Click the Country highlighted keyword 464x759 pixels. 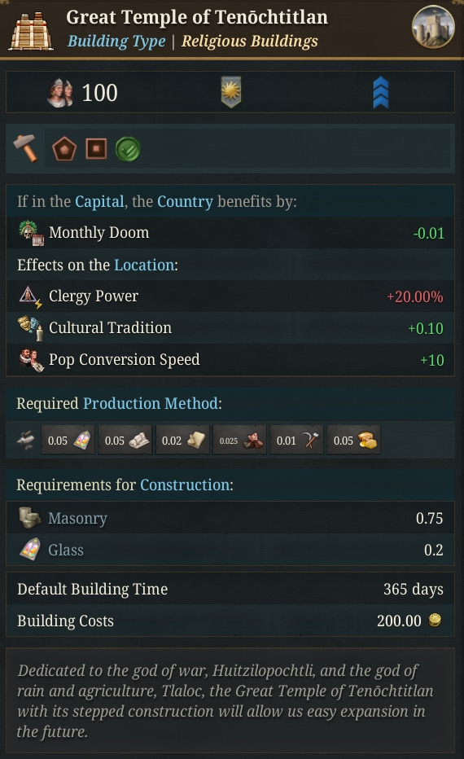click(186, 201)
